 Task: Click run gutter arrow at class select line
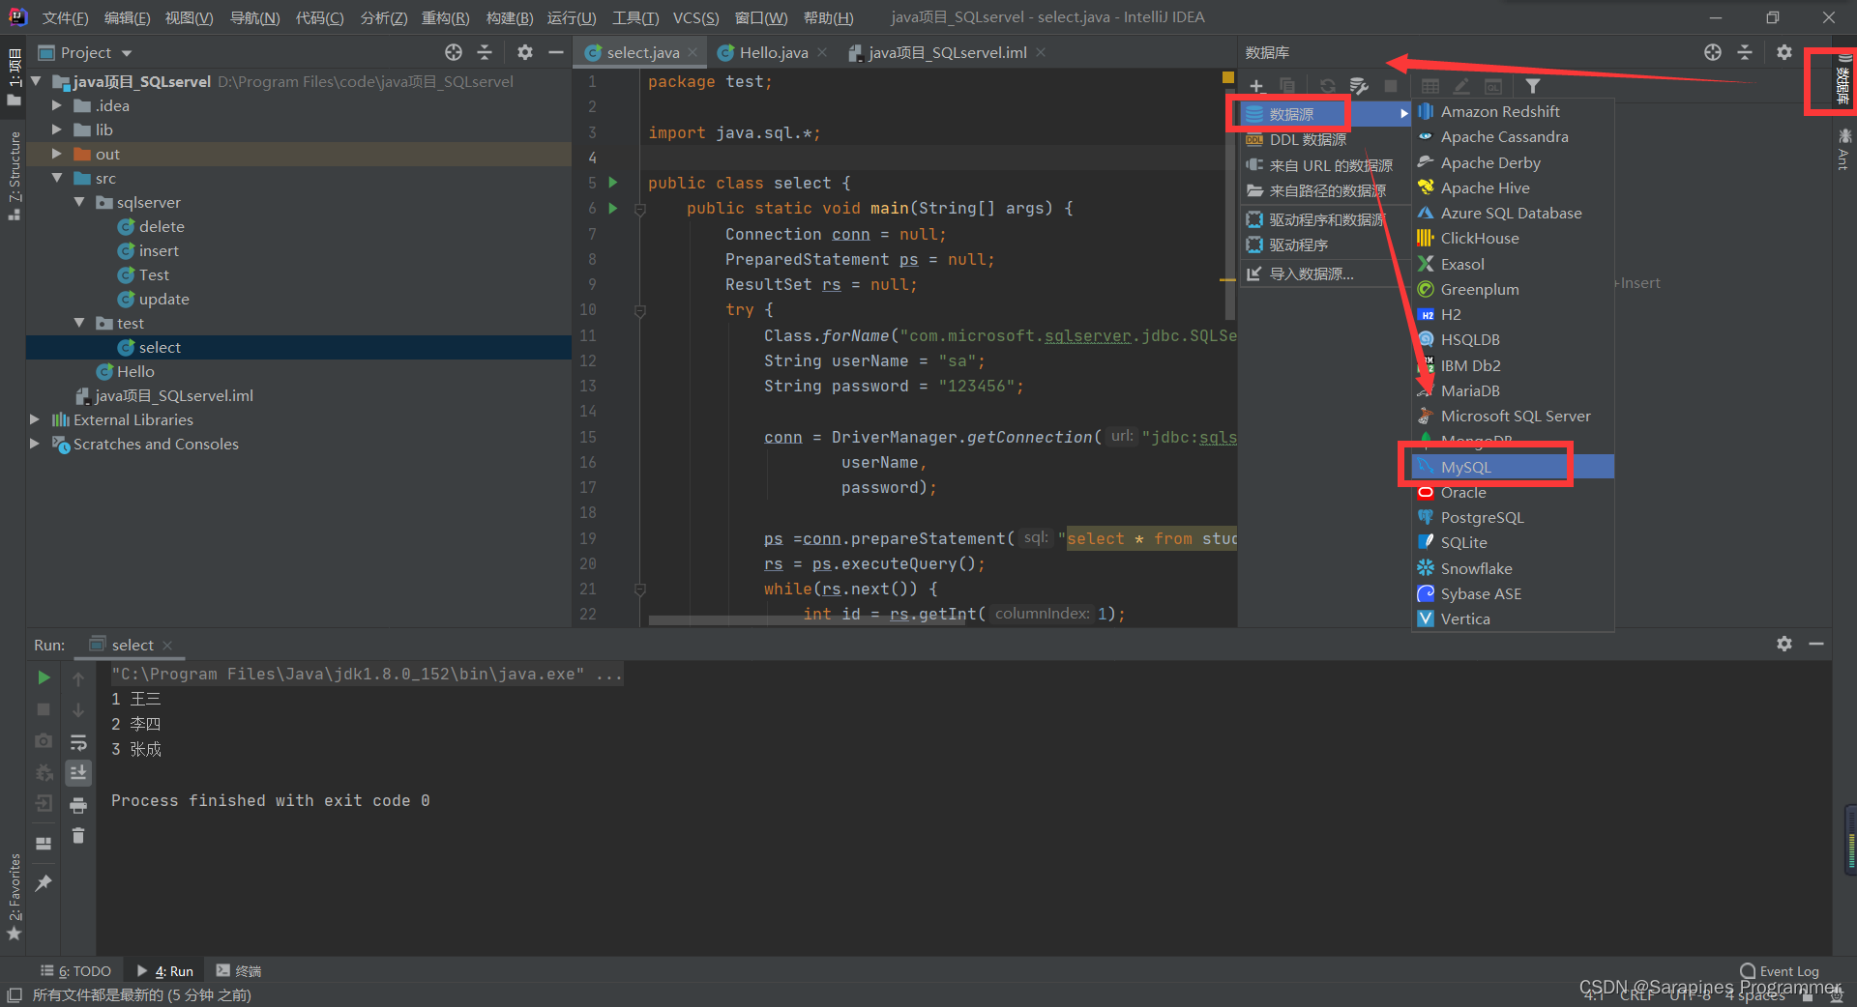613,183
